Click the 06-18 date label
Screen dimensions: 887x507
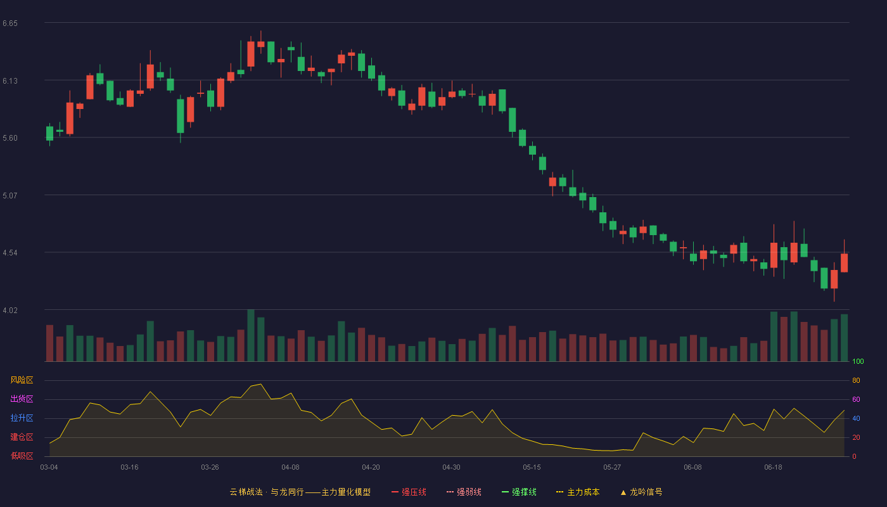[773, 467]
